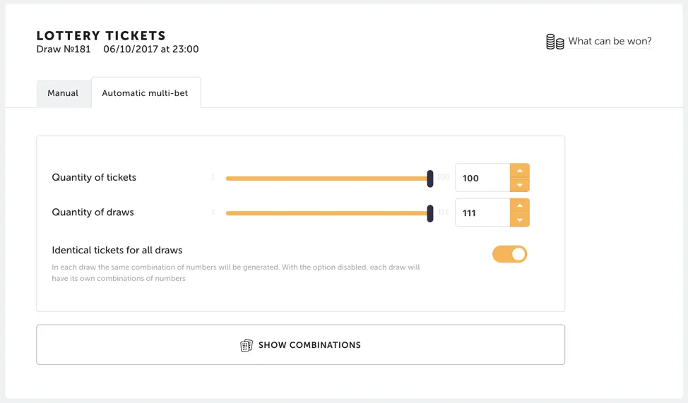The height and width of the screenshot is (403, 688).
Task: Toggle the identical tickets switch off
Action: (x=509, y=254)
